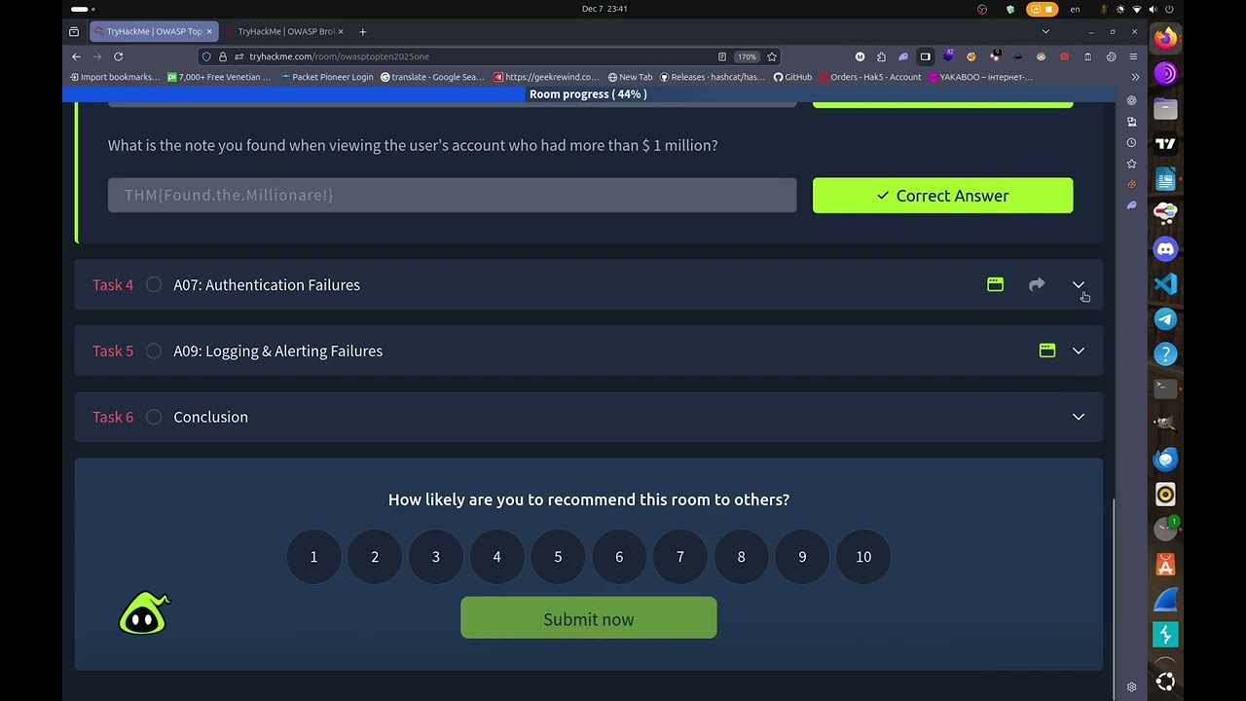
Task: Open Firefox from the Ubuntu dock
Action: tap(1165, 39)
